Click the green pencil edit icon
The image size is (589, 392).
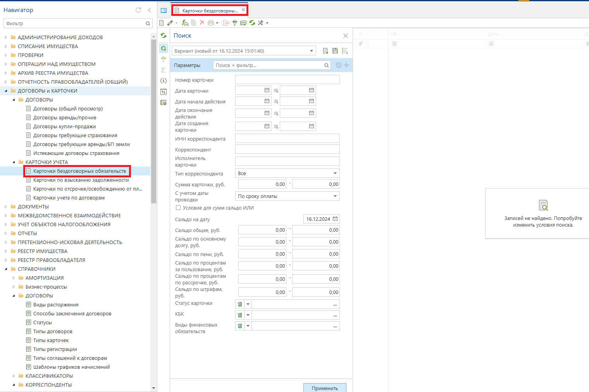pos(170,23)
